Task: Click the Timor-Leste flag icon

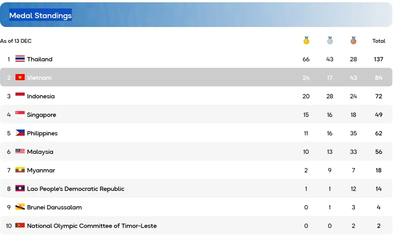Action: [20, 226]
